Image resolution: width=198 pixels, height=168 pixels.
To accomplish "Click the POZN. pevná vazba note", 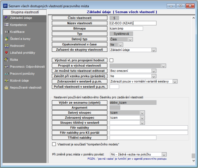I will [x=127, y=159].
